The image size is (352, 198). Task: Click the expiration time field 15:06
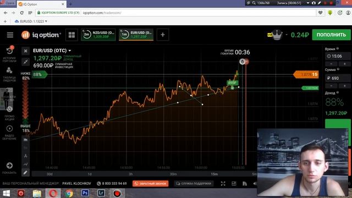(x=338, y=56)
